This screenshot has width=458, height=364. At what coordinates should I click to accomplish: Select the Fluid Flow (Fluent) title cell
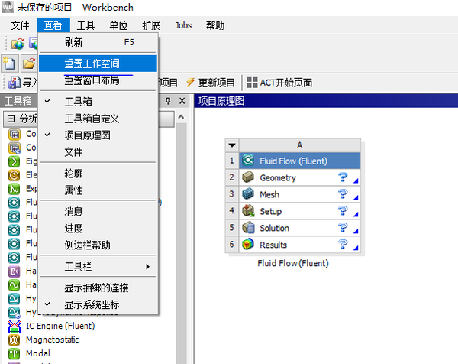tap(300, 161)
